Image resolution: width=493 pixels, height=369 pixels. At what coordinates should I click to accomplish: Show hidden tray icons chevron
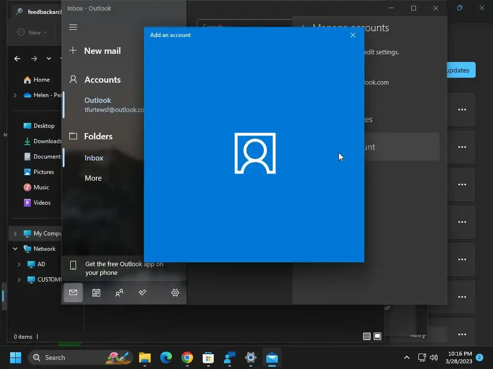(x=406, y=357)
